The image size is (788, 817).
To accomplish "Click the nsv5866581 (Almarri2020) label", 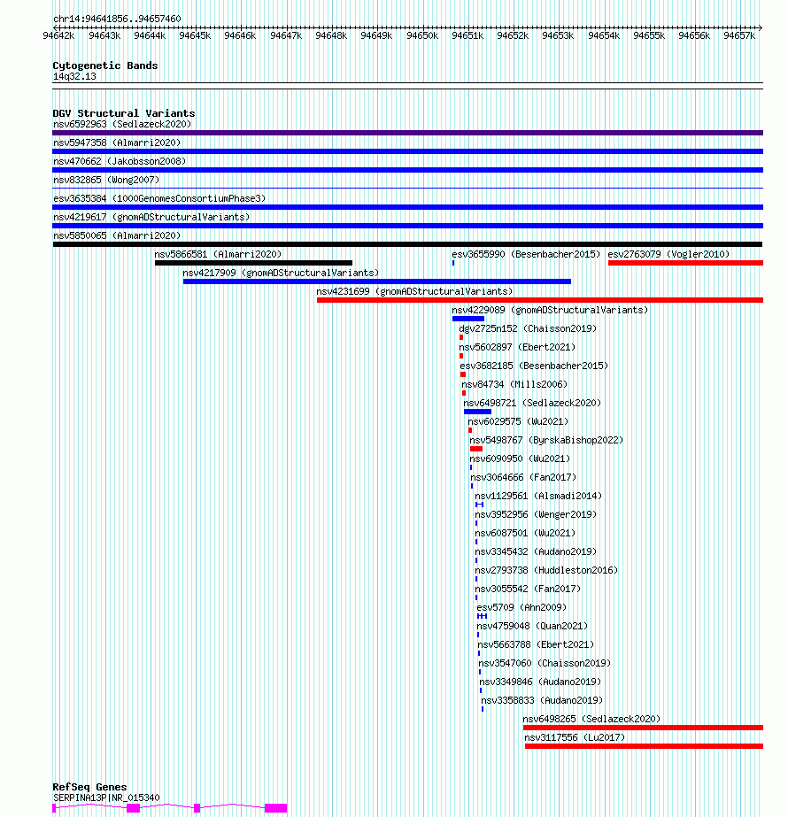I will point(218,254).
